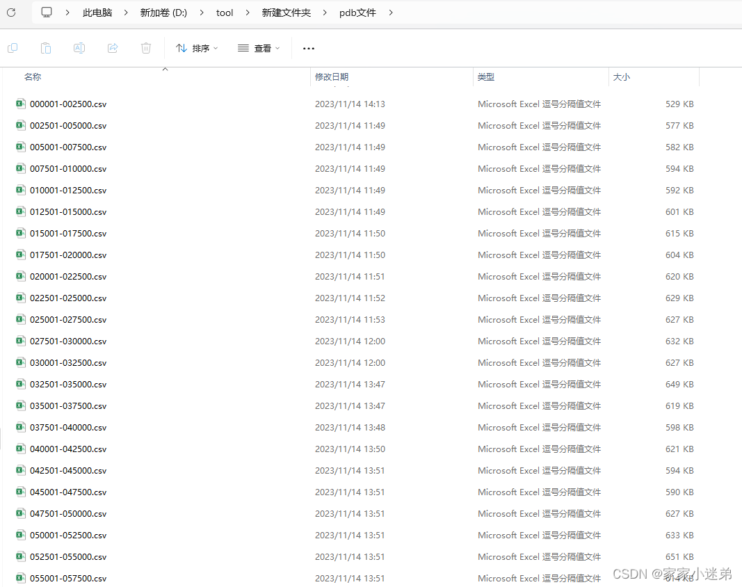
Task: Select file 000001-002500.csv
Action: pyautogui.click(x=68, y=104)
